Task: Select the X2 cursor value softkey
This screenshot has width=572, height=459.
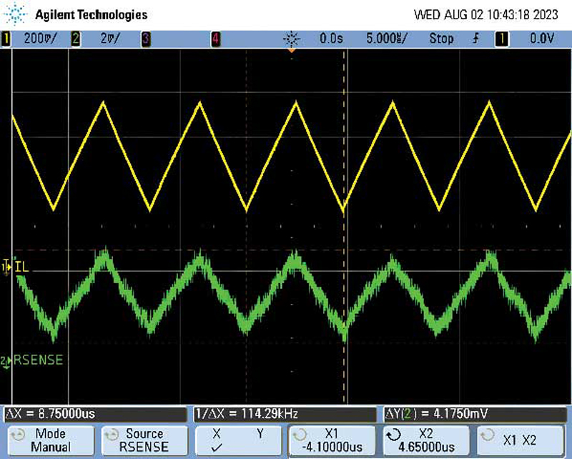Action: (425, 440)
